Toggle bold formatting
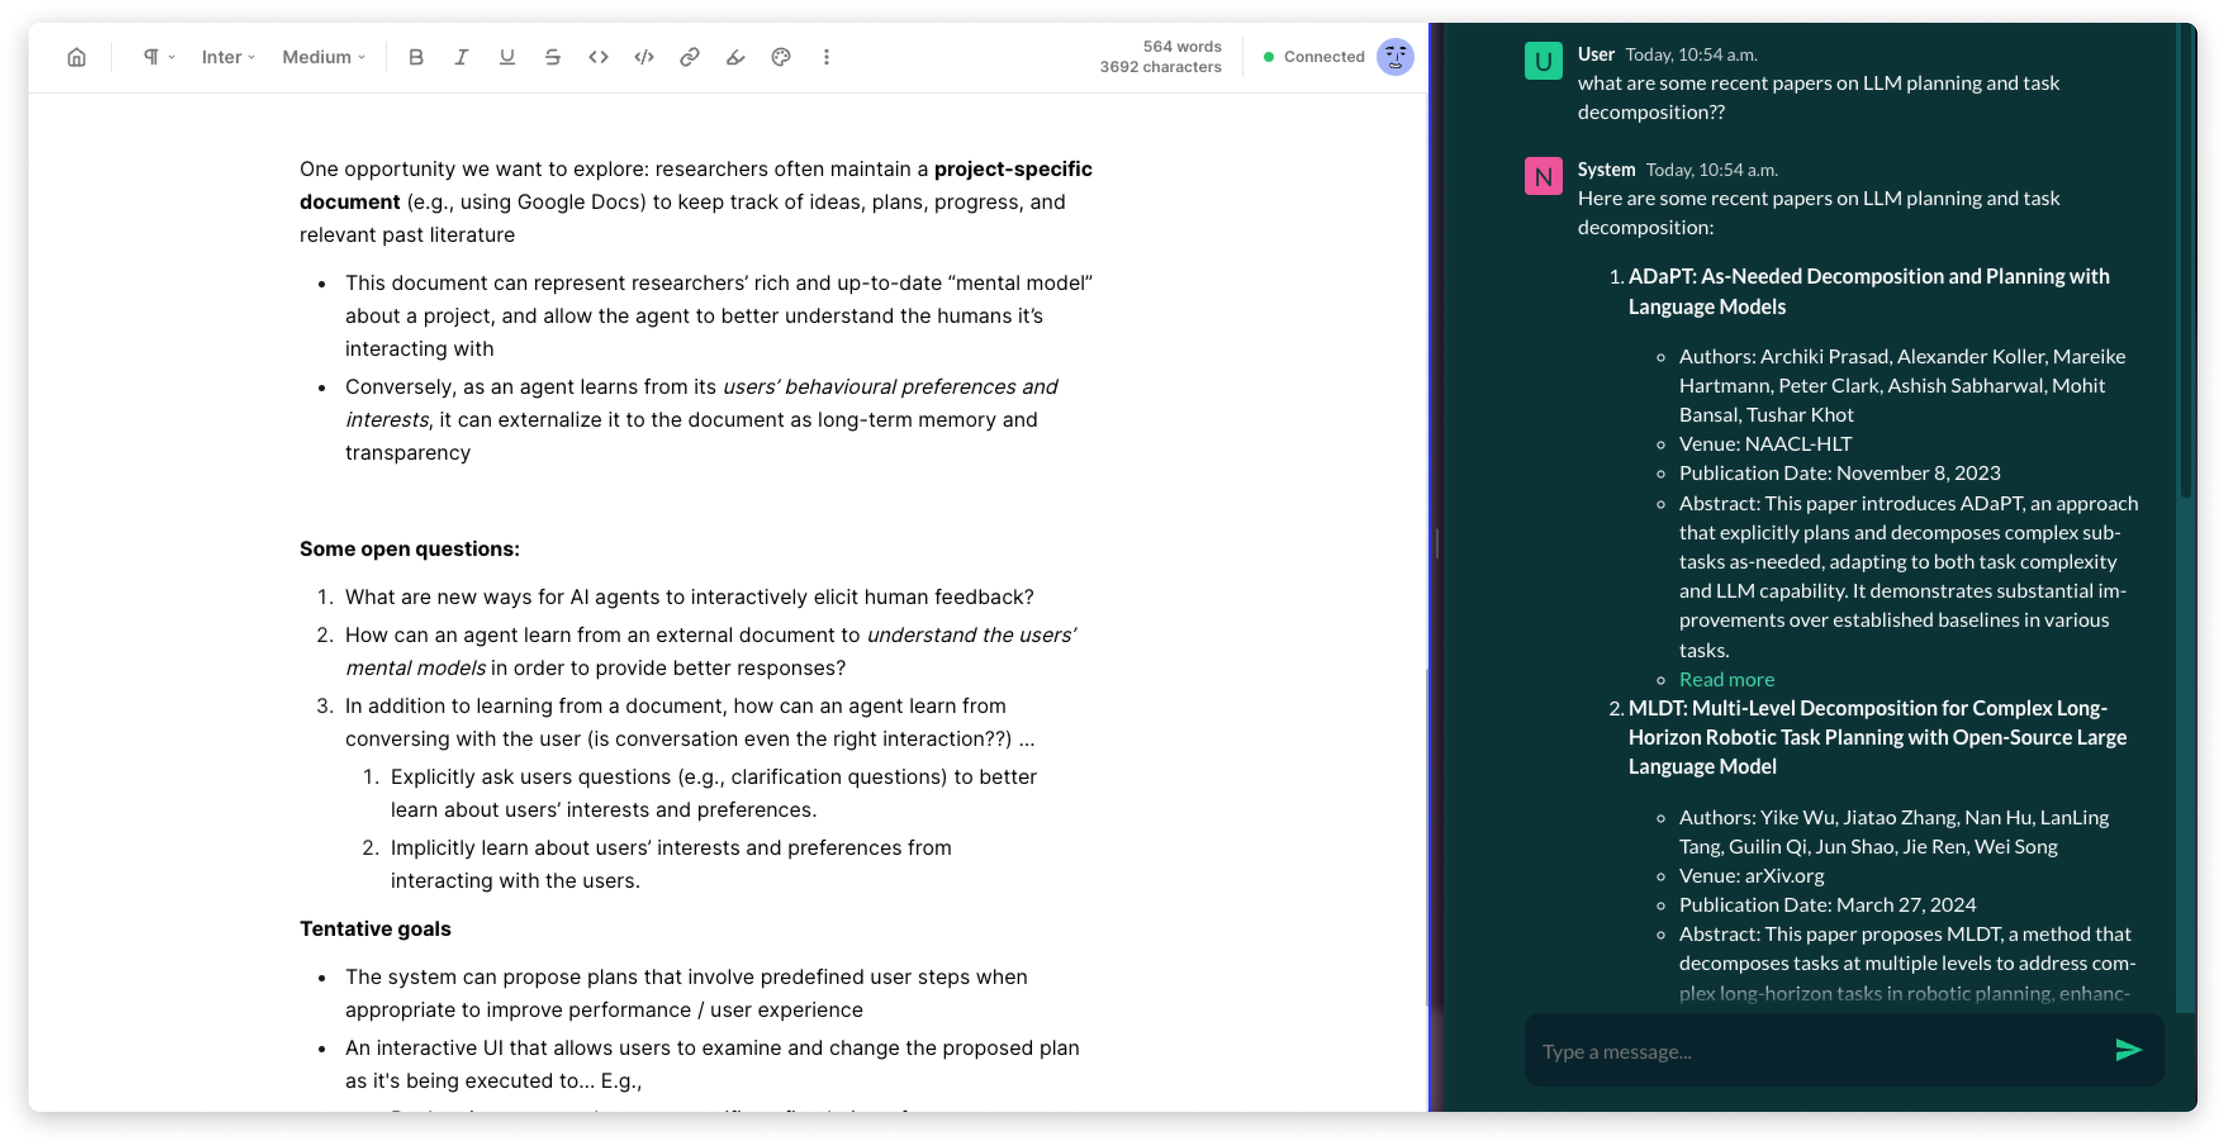 (416, 57)
